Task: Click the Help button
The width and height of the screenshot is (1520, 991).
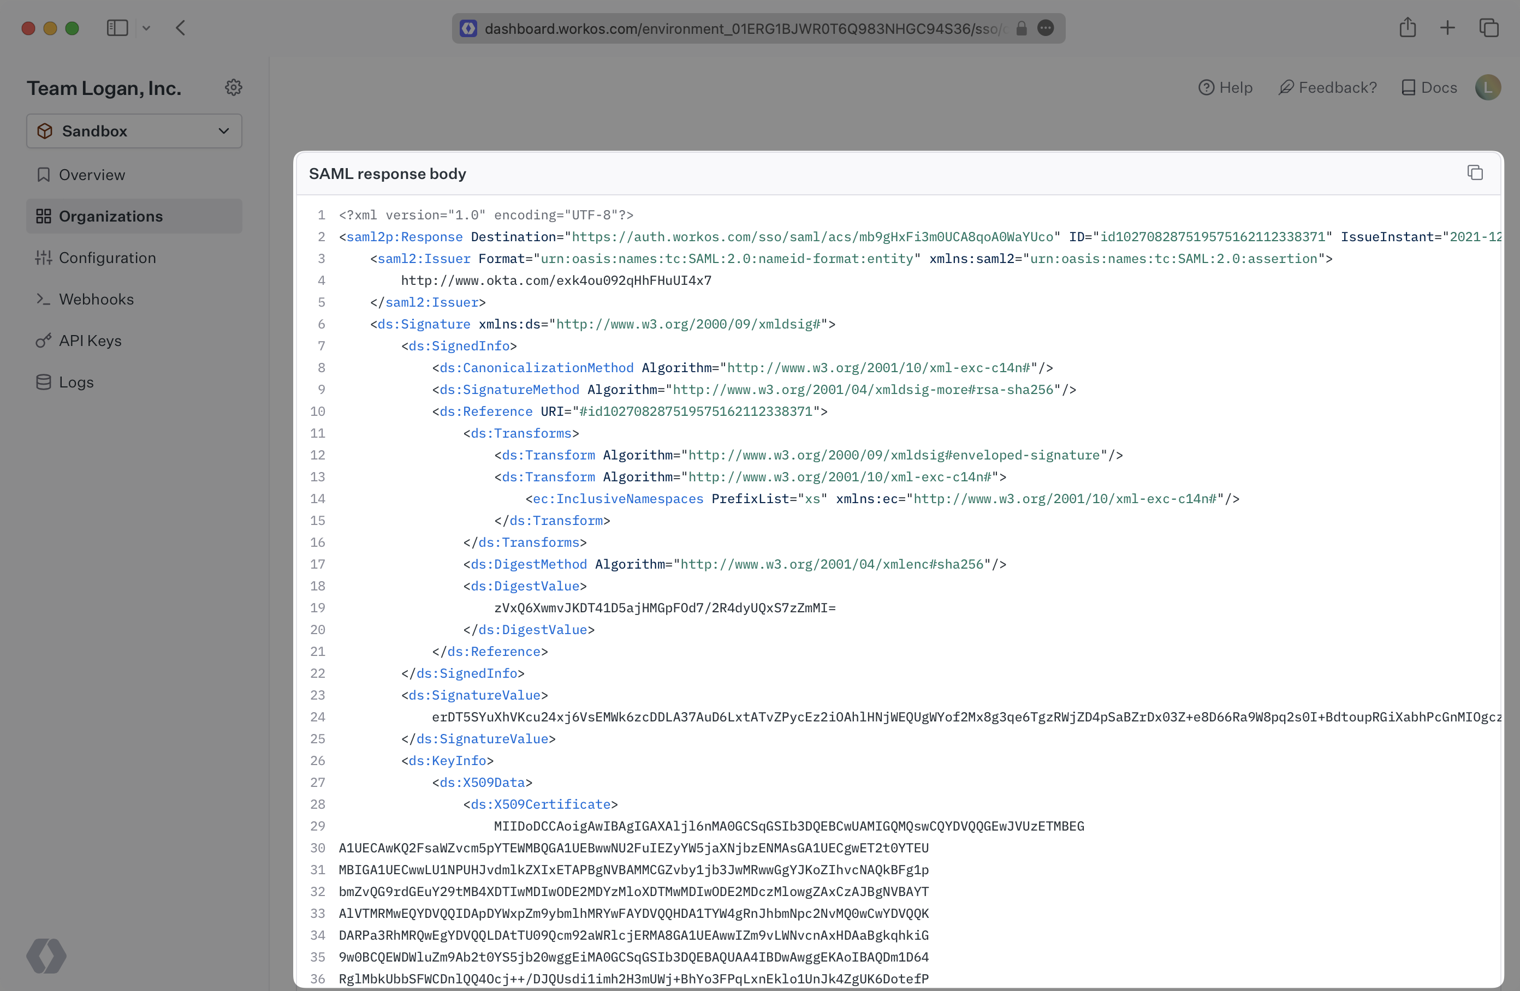Action: tap(1225, 87)
